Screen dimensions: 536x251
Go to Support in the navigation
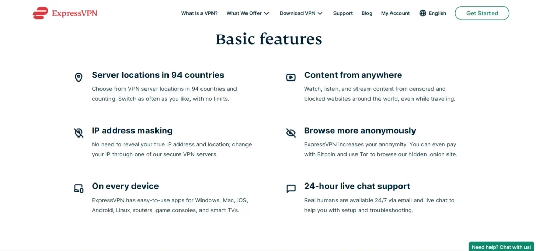(343, 13)
